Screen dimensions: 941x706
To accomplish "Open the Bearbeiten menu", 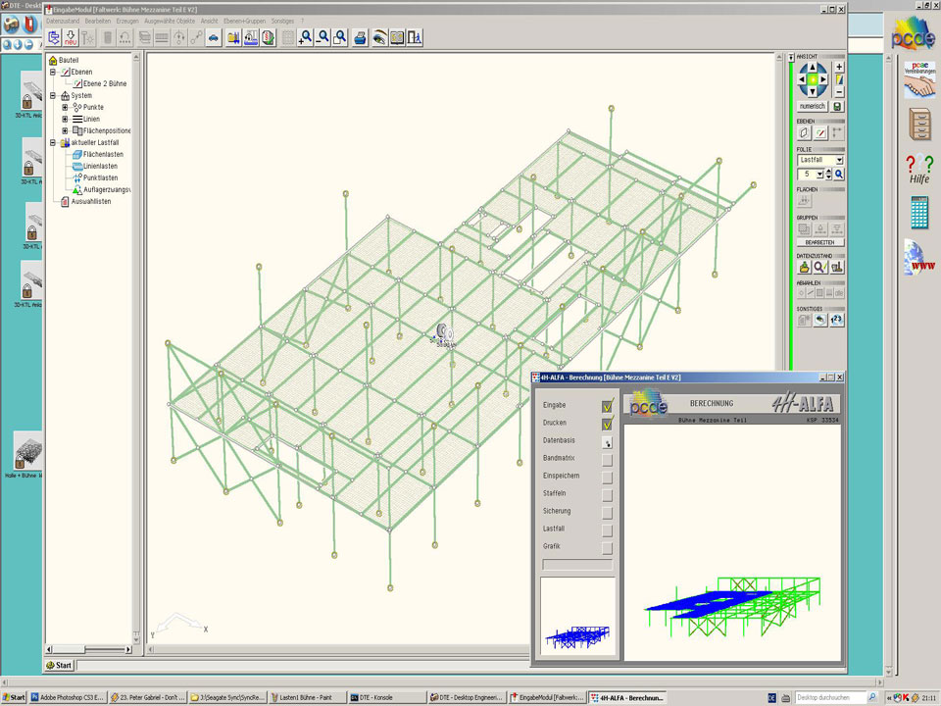I will click(98, 21).
